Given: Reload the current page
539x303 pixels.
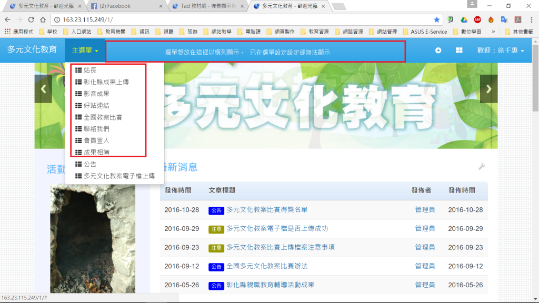Looking at the screenshot, I should 31,19.
